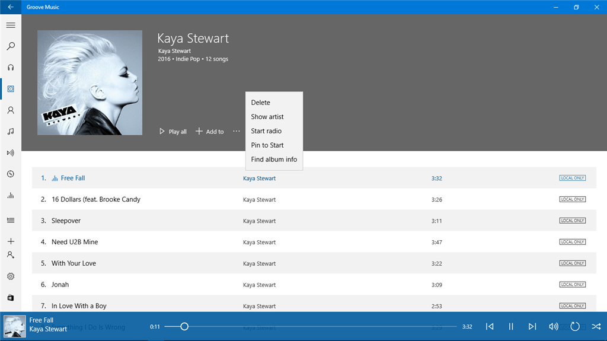
Task: Choose Pin to Start from the menu
Action: (x=274, y=145)
